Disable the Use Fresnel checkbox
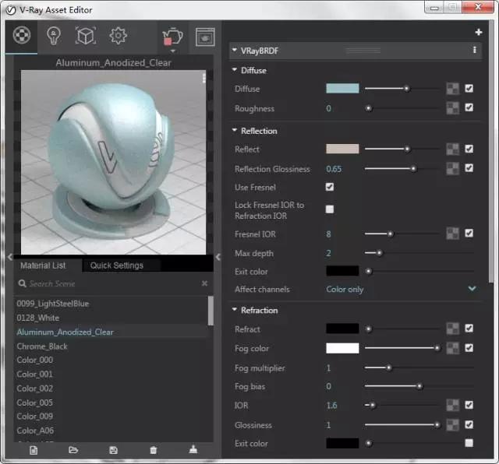 pyautogui.click(x=330, y=187)
